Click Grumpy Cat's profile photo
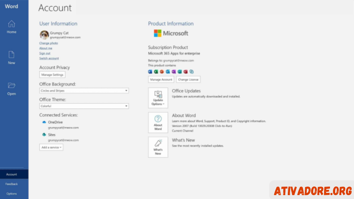 tap(44, 35)
